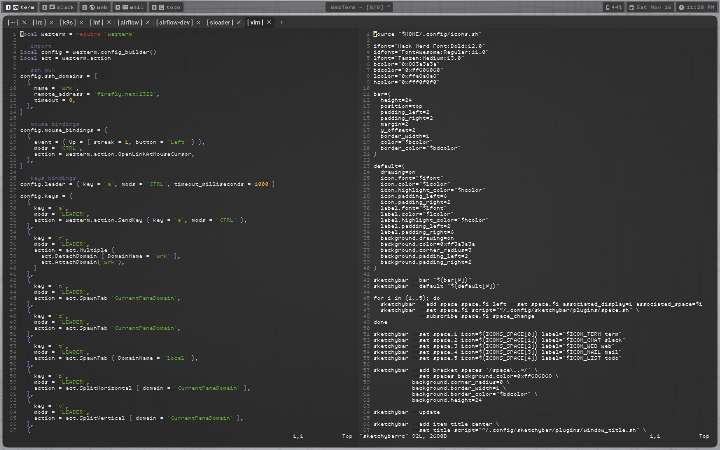
Task: Switch to the slack workspace
Action: [58, 7]
